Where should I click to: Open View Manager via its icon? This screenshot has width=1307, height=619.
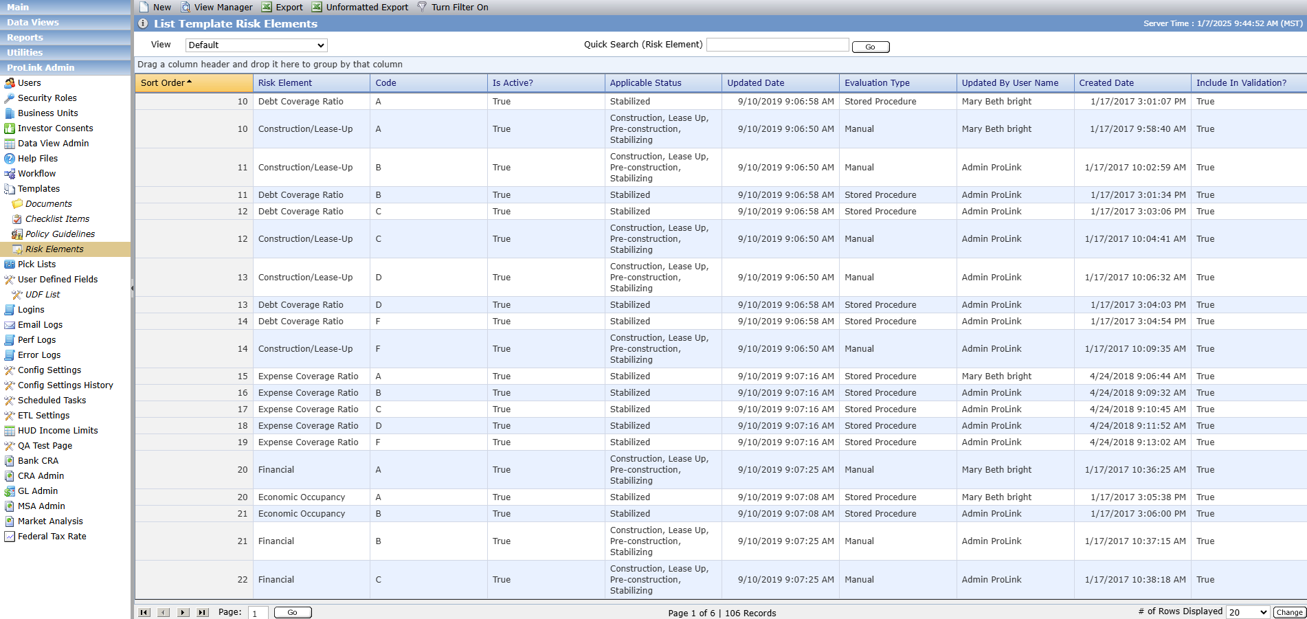tap(186, 7)
